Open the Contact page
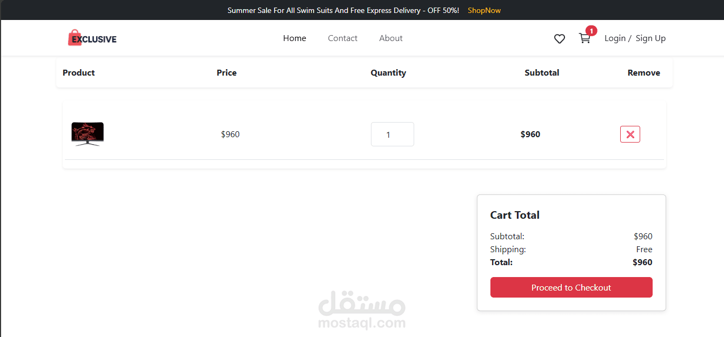This screenshot has height=337, width=724. (x=342, y=38)
